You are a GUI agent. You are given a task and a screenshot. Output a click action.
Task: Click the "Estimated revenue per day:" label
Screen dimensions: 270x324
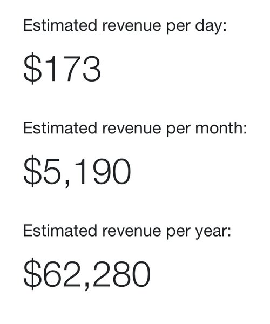coord(125,26)
